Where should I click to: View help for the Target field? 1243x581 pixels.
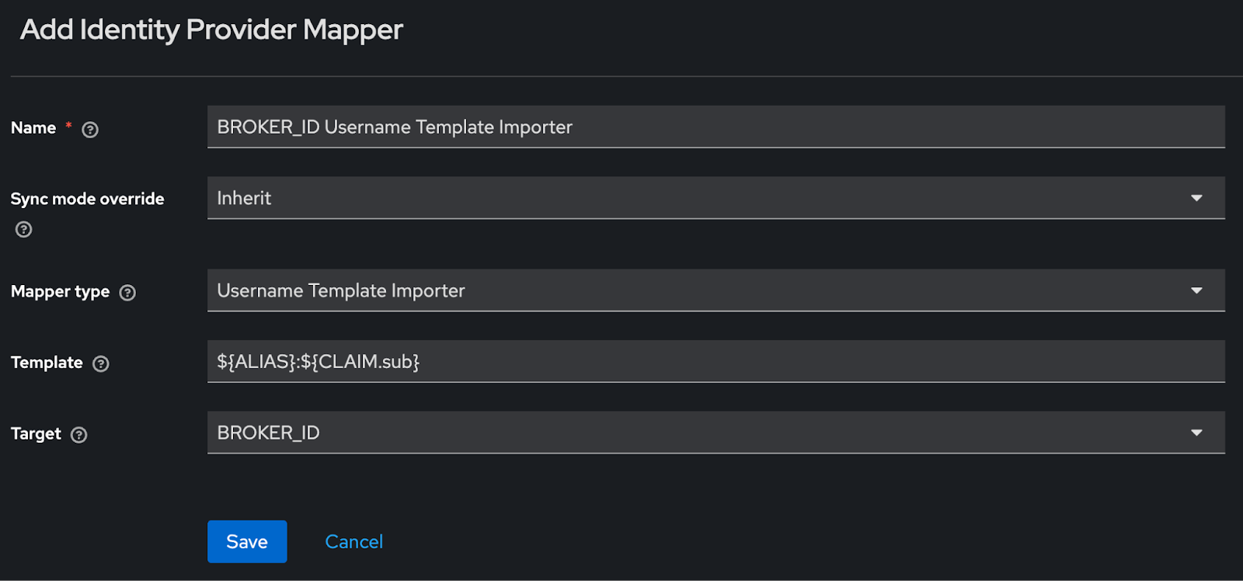(79, 435)
